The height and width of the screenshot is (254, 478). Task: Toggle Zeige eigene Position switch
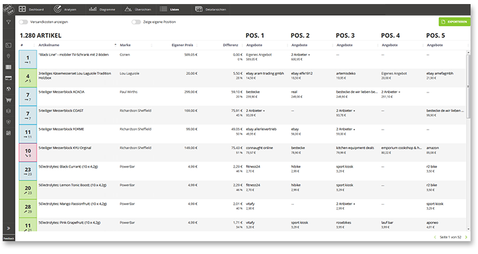point(136,22)
